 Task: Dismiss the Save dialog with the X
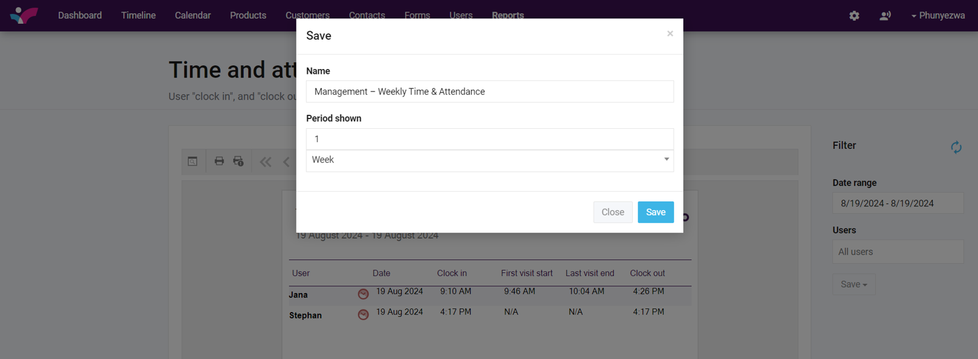click(x=670, y=34)
